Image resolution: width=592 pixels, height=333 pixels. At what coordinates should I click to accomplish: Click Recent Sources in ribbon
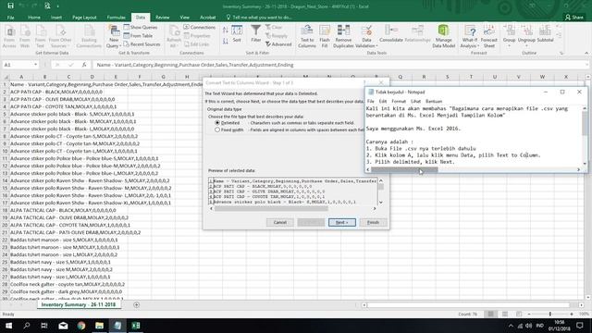click(x=142, y=44)
